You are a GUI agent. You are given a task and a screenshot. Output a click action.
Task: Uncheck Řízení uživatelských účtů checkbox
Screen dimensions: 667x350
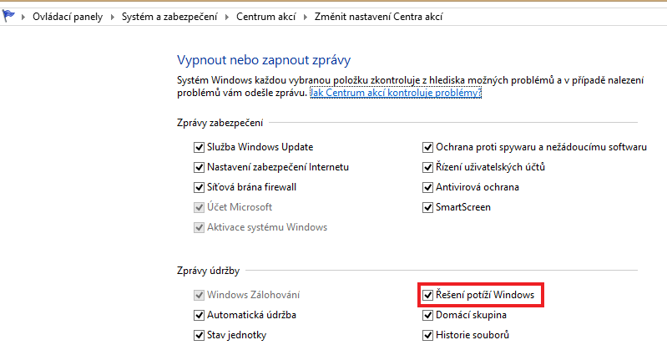pos(428,167)
